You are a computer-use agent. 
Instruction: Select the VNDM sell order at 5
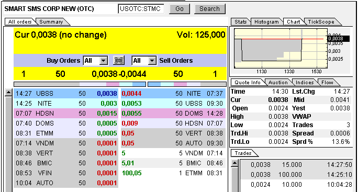(173, 153)
